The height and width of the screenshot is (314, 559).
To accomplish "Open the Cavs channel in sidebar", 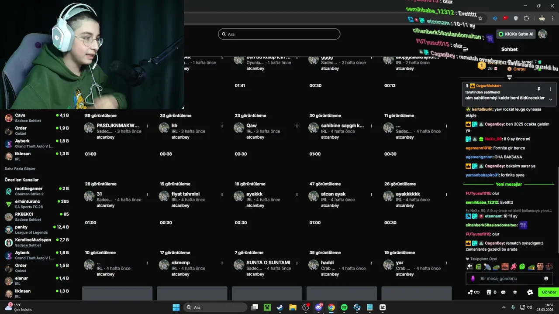I will 37,118.
